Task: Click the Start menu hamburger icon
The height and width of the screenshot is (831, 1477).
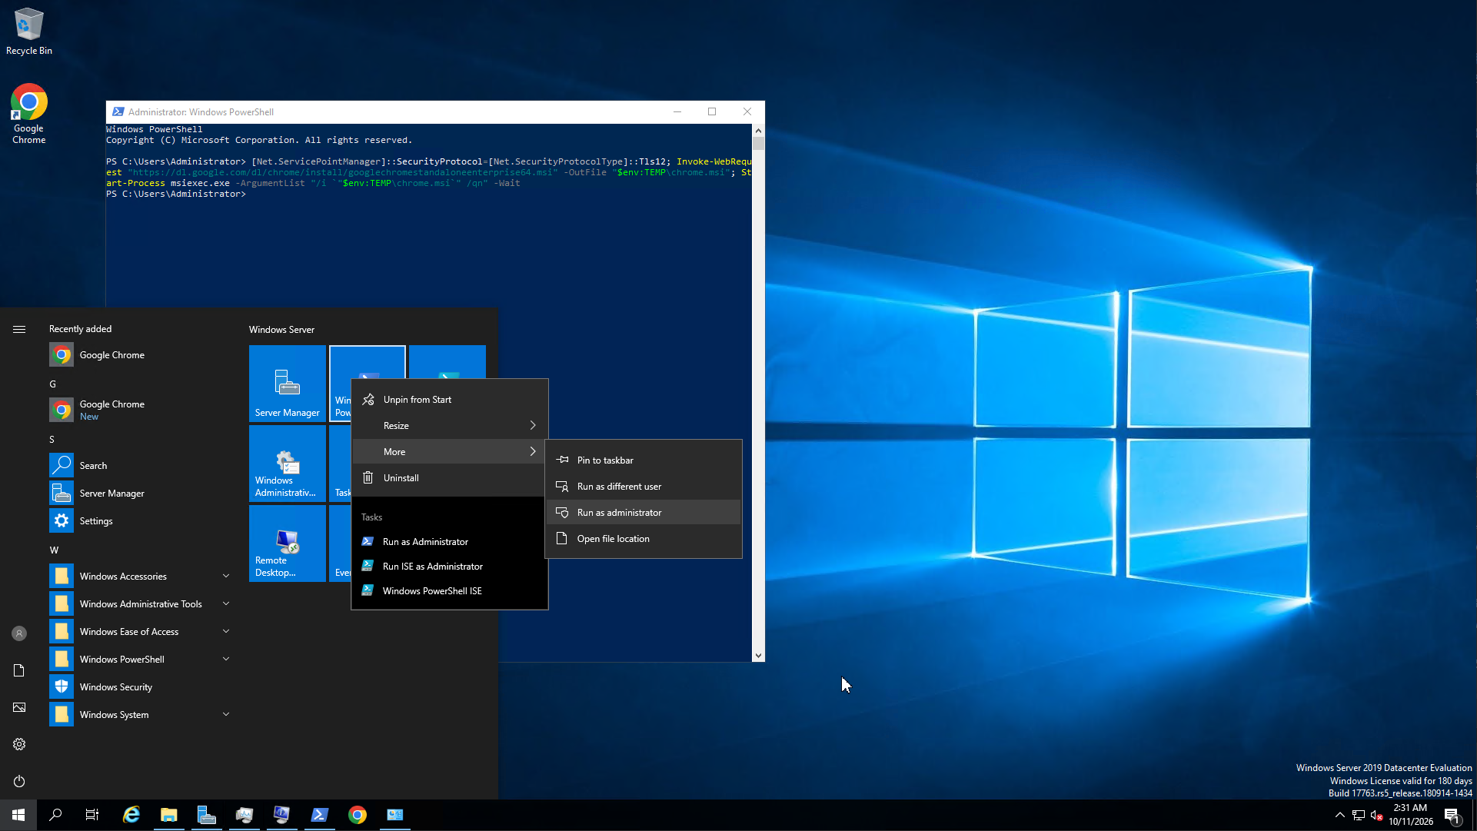Action: pyautogui.click(x=19, y=329)
